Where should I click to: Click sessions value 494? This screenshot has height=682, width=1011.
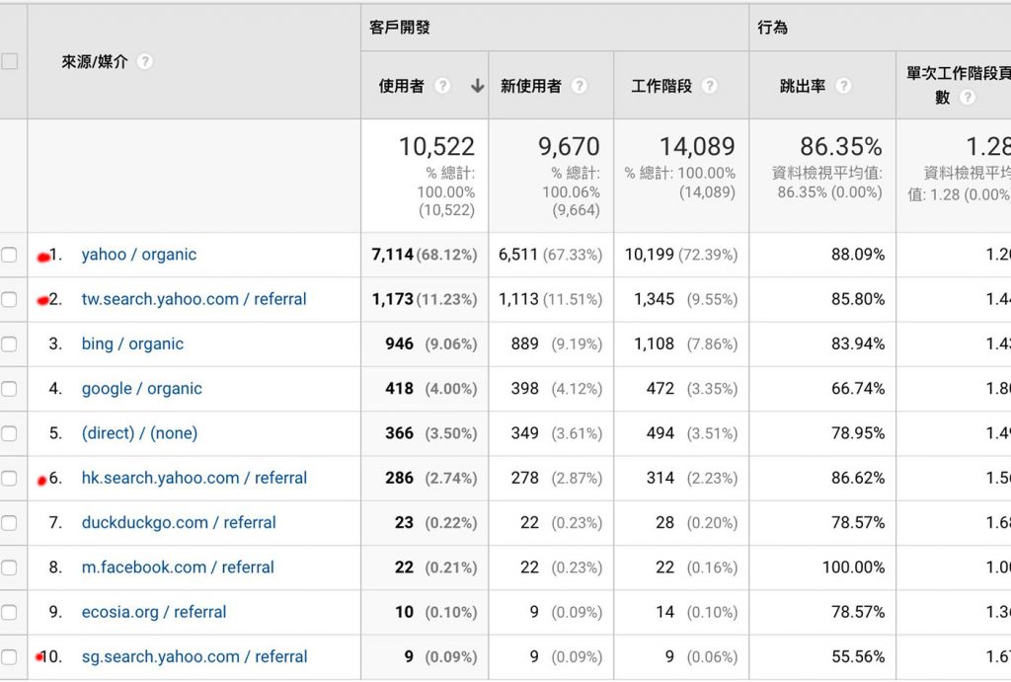tap(661, 433)
